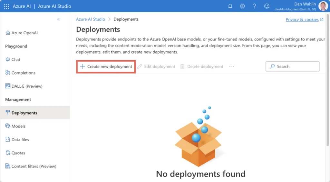This screenshot has height=182, width=330.
Task: Open the Quotas page
Action: point(18,153)
